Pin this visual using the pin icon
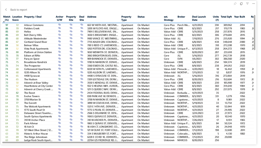The width and height of the screenshot is (261, 148). point(235,3)
